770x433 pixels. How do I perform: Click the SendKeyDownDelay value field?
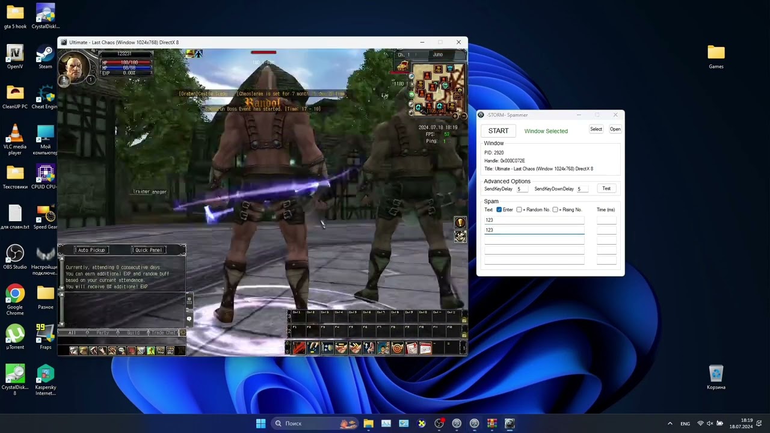(582, 189)
